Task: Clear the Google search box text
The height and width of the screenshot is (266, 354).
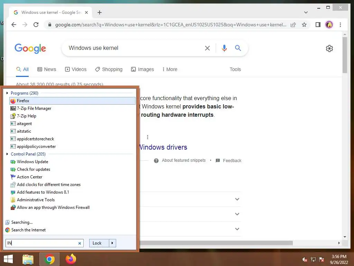Action: pyautogui.click(x=207, y=48)
